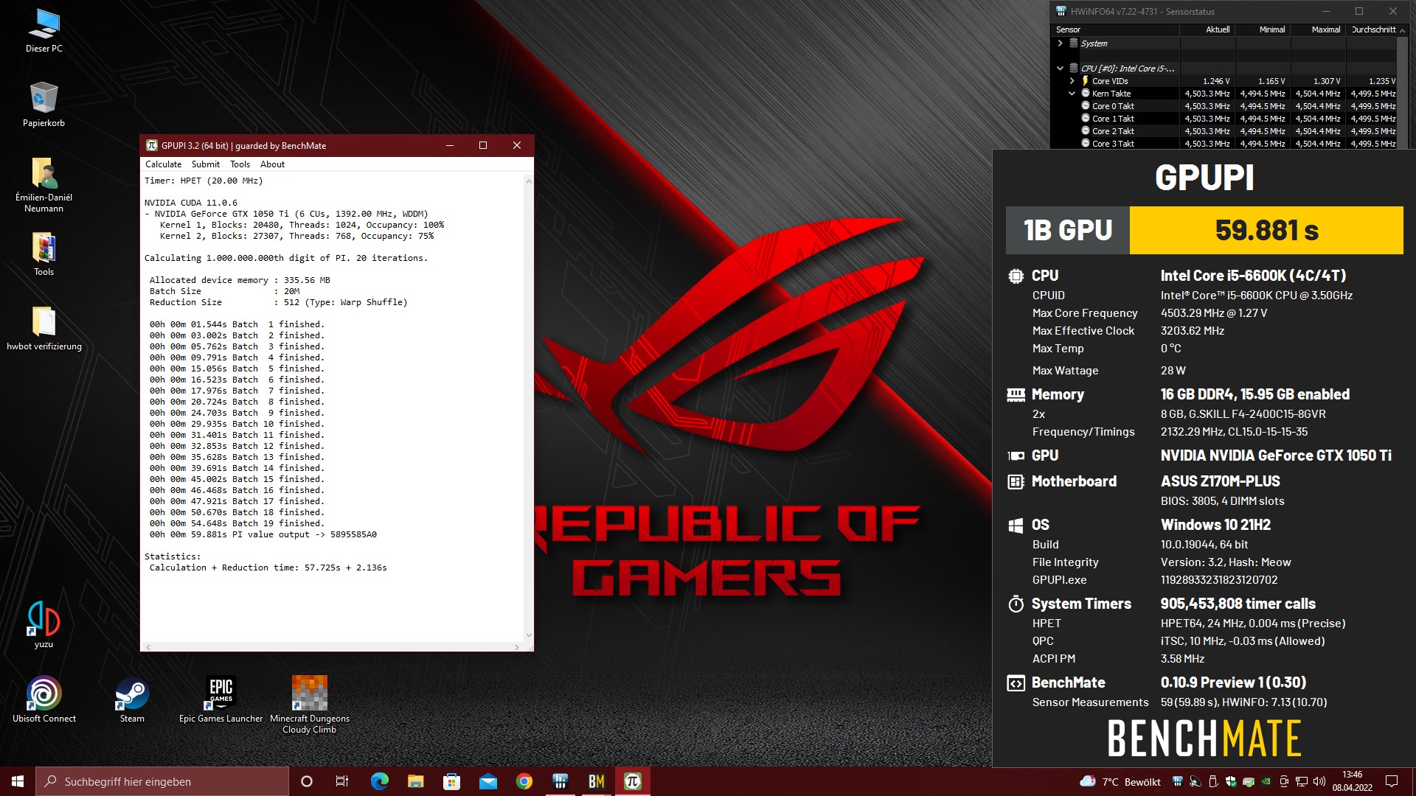Select Minecraft Dungeons Cloudy Climb shortcut
This screenshot has width=1416, height=796.
point(310,705)
